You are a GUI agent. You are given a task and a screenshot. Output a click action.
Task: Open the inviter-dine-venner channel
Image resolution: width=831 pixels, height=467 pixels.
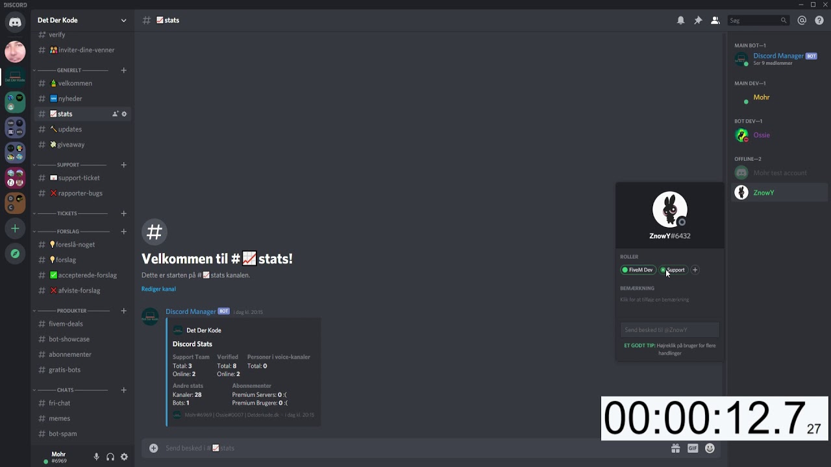coord(83,50)
